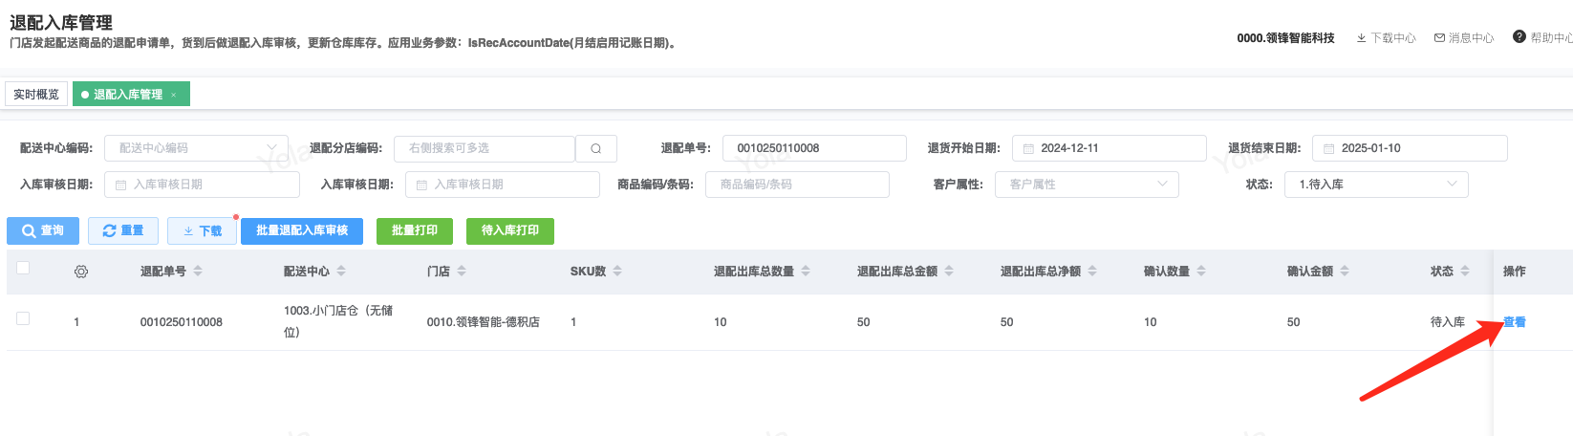Click the 下载 download button
Image resolution: width=1573 pixels, height=436 pixels.
tap(202, 230)
